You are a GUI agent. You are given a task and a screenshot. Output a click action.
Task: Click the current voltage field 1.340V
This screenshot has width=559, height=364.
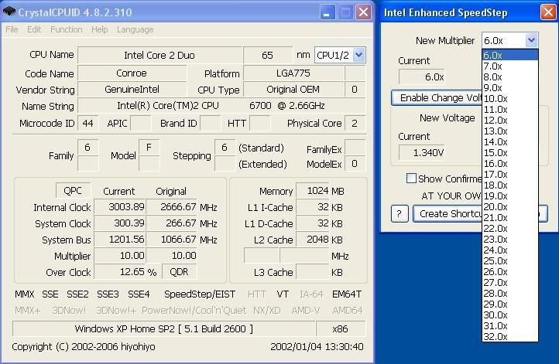coord(421,153)
